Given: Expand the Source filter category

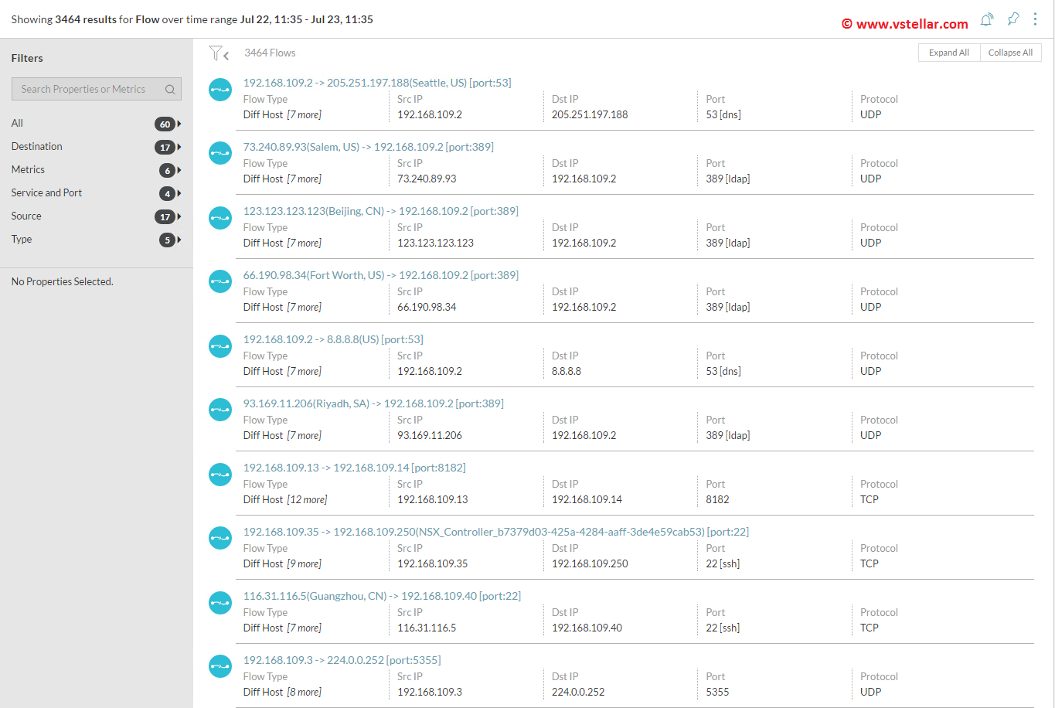Looking at the screenshot, I should [179, 216].
